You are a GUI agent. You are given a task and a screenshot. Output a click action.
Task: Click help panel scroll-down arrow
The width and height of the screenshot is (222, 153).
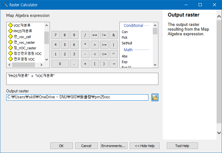[219, 133]
